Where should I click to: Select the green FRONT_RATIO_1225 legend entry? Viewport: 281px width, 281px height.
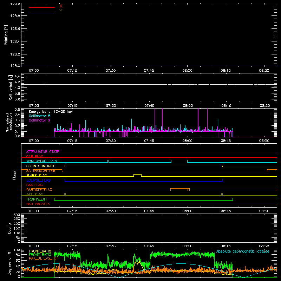tap(46, 255)
